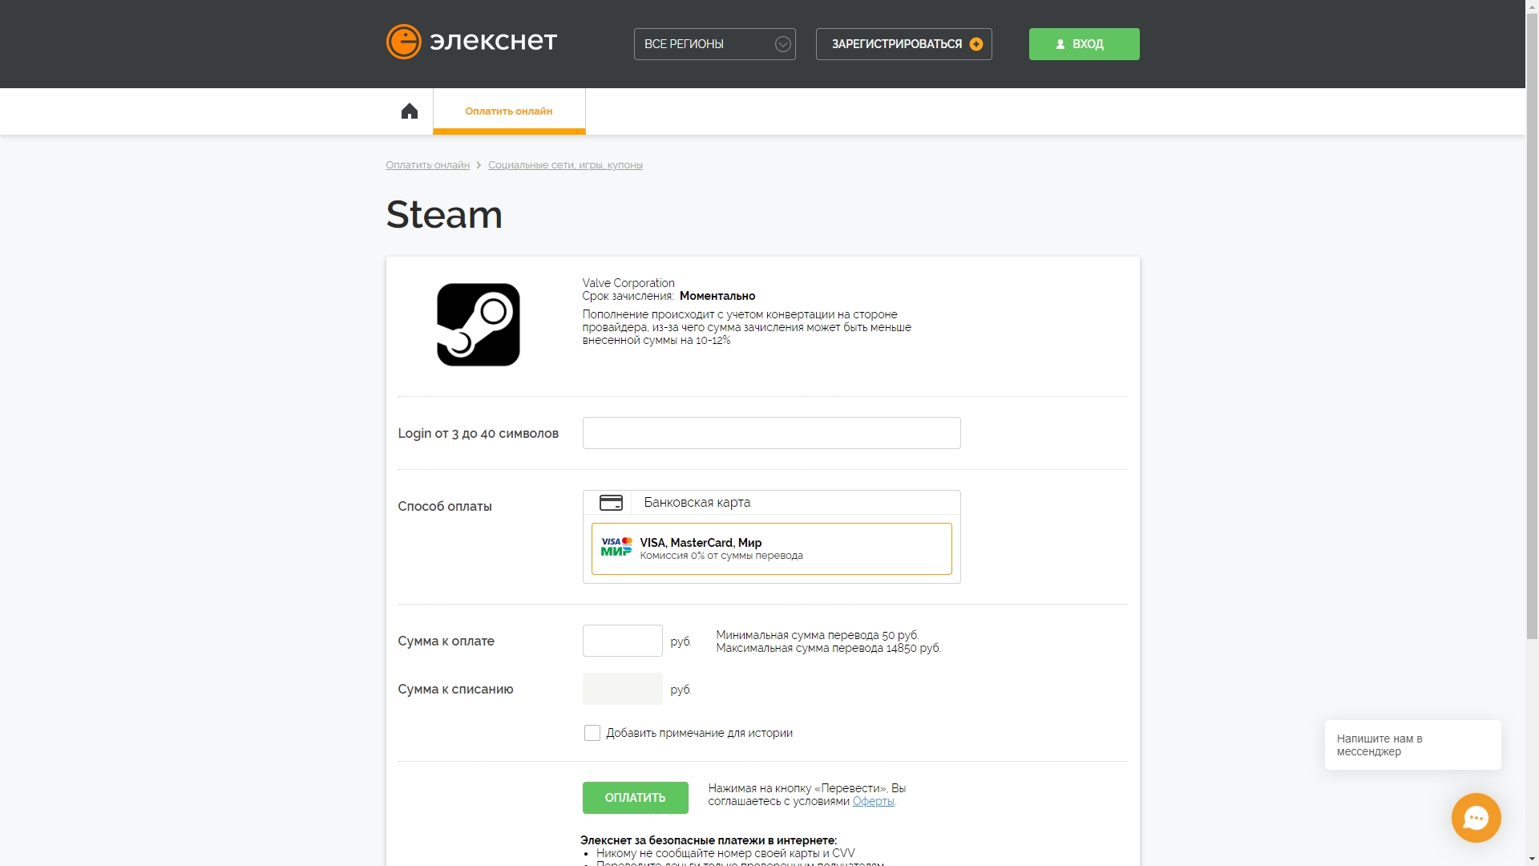
Task: Click the green Оплатить button
Action: pos(635,798)
